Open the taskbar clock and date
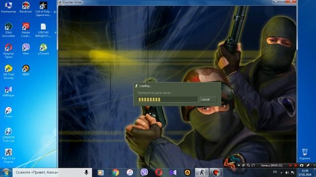 305,173
